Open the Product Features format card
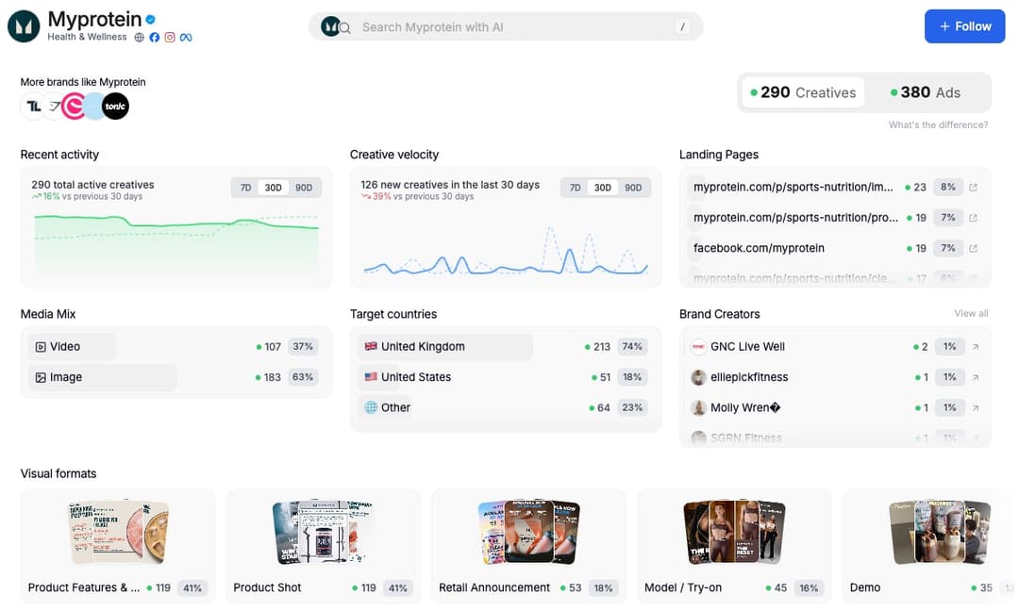 click(x=118, y=546)
